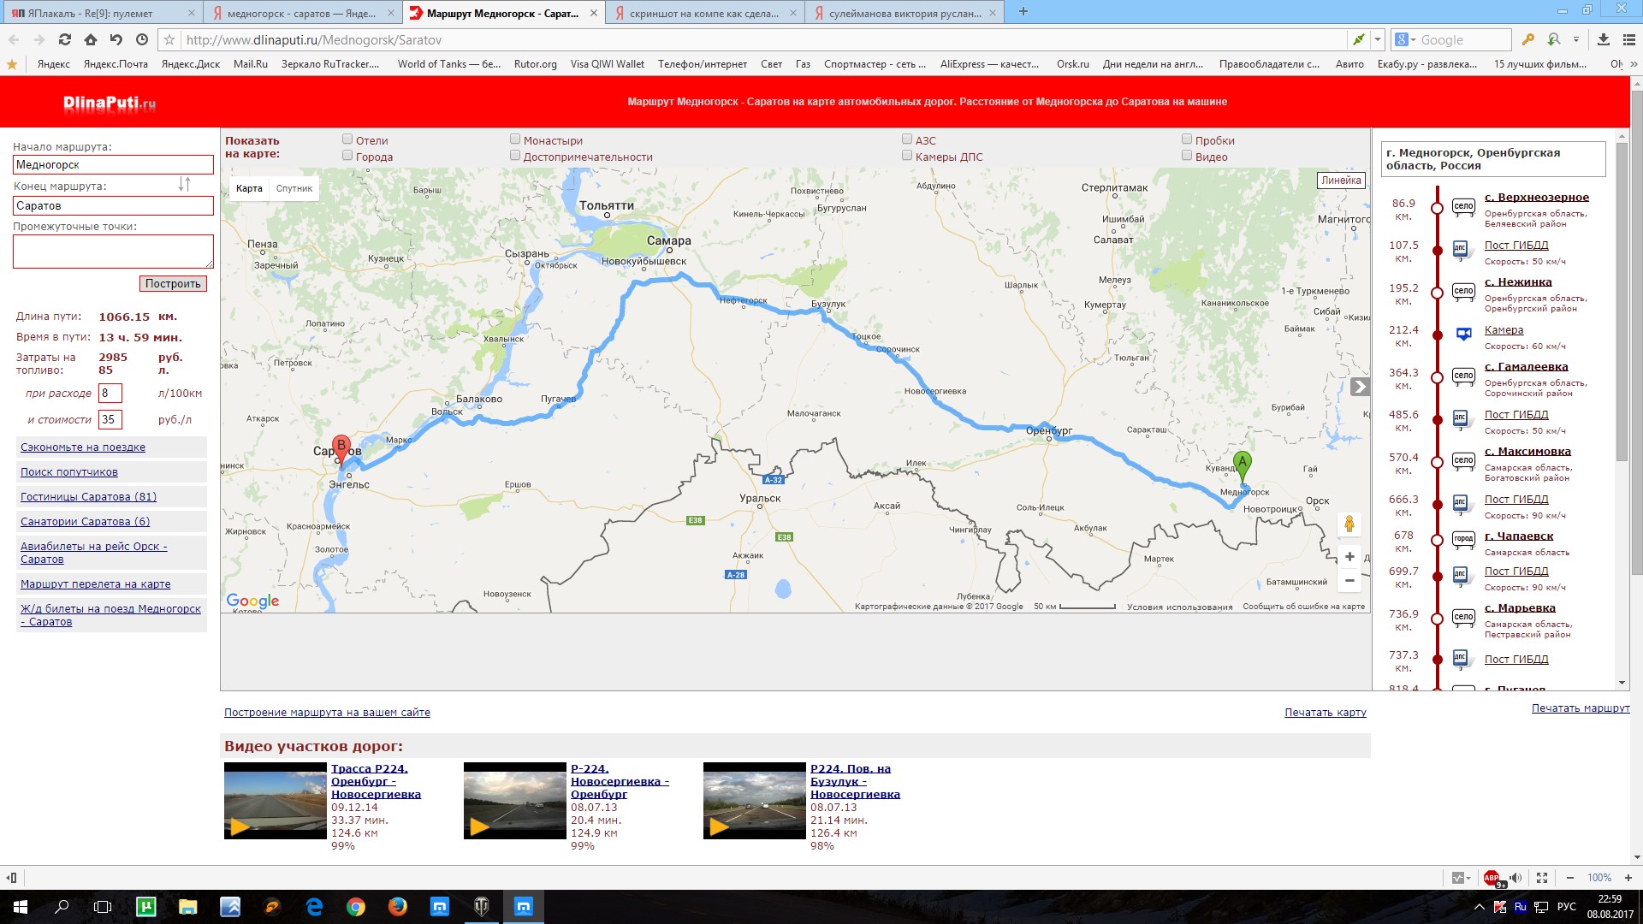Zoom in the map with plus button
The width and height of the screenshot is (1643, 924).
tap(1349, 557)
